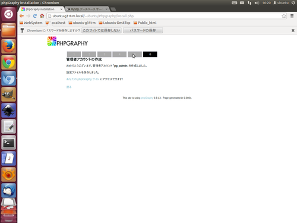This screenshot has height=223, width=297.
Task: Open the Terminal from launcher
Action: [x=8, y=143]
